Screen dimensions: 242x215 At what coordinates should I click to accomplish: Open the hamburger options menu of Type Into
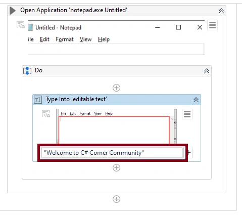pos(187,114)
